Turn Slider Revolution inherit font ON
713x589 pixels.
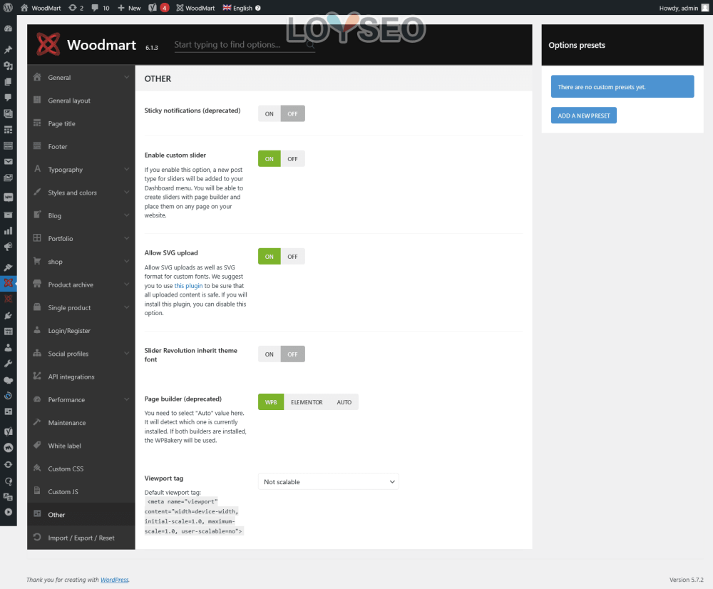[x=270, y=354]
